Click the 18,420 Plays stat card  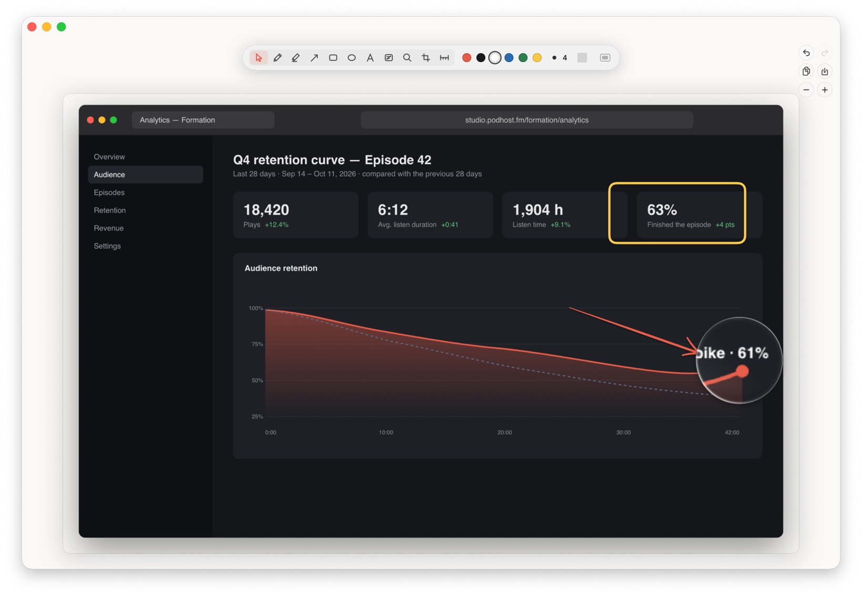pos(296,215)
